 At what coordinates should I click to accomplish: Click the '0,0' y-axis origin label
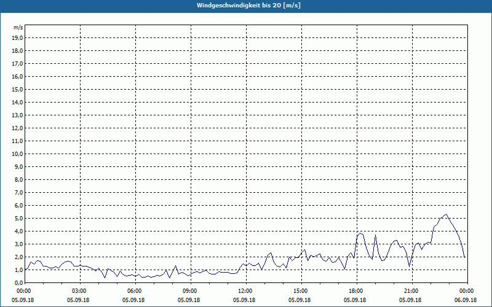(18, 282)
